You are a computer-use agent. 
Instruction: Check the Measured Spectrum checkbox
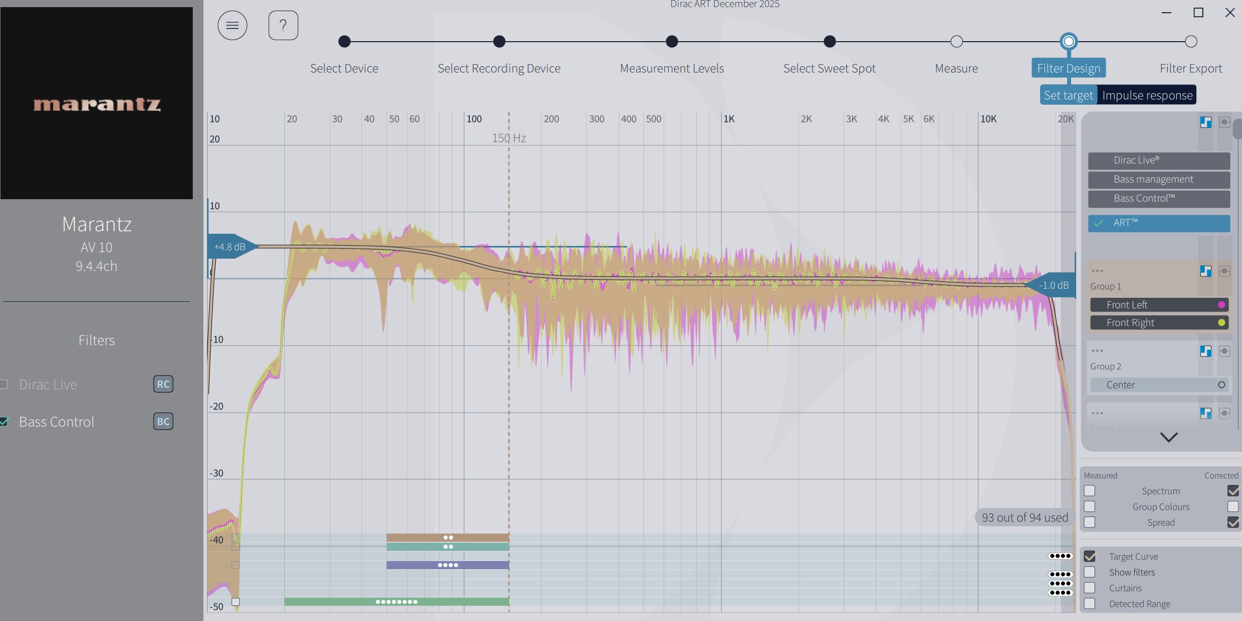click(x=1089, y=491)
